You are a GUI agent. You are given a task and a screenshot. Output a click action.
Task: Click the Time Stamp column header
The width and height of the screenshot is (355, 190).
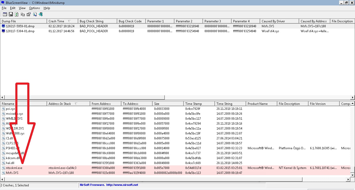tap(199, 104)
